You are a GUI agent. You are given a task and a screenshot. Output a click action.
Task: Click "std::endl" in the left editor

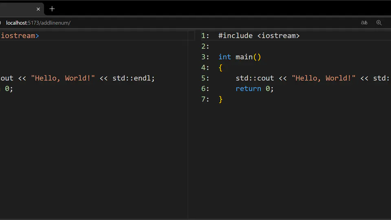133,78
